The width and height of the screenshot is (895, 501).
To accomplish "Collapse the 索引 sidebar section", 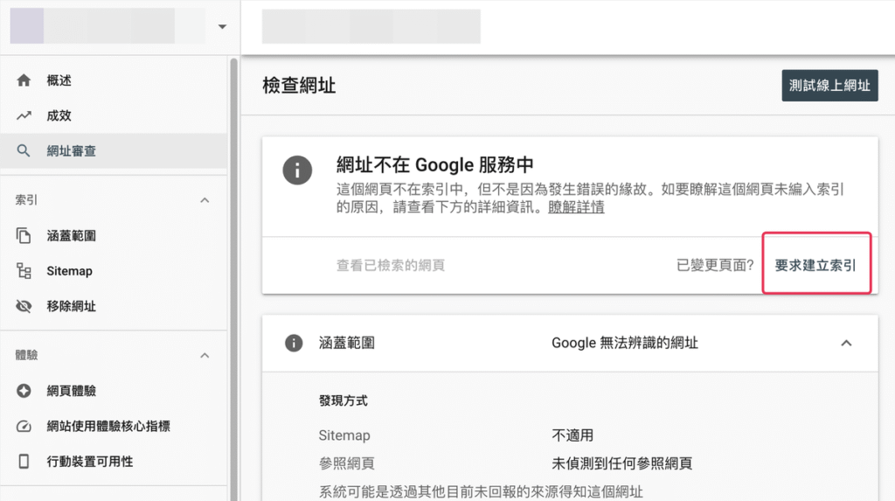I will 205,200.
